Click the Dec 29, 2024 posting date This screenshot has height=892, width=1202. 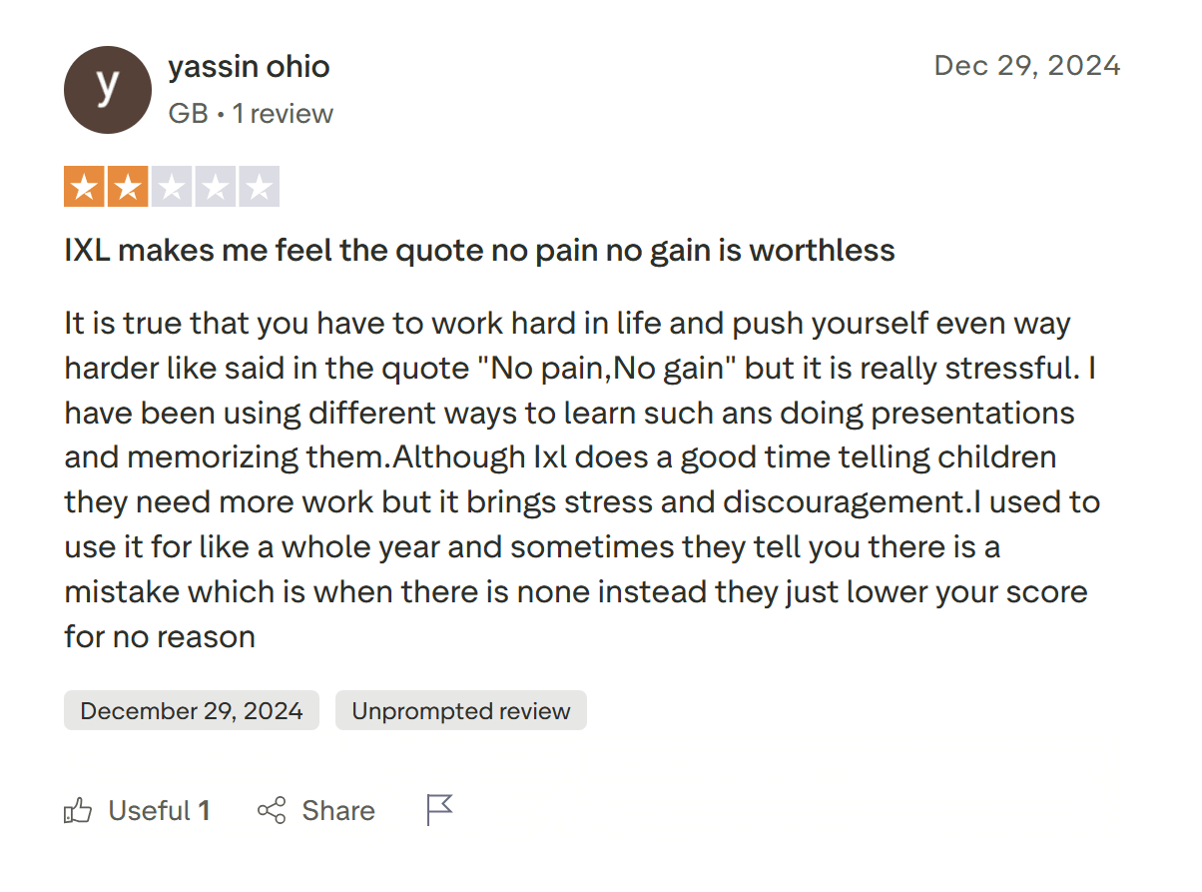click(1026, 66)
